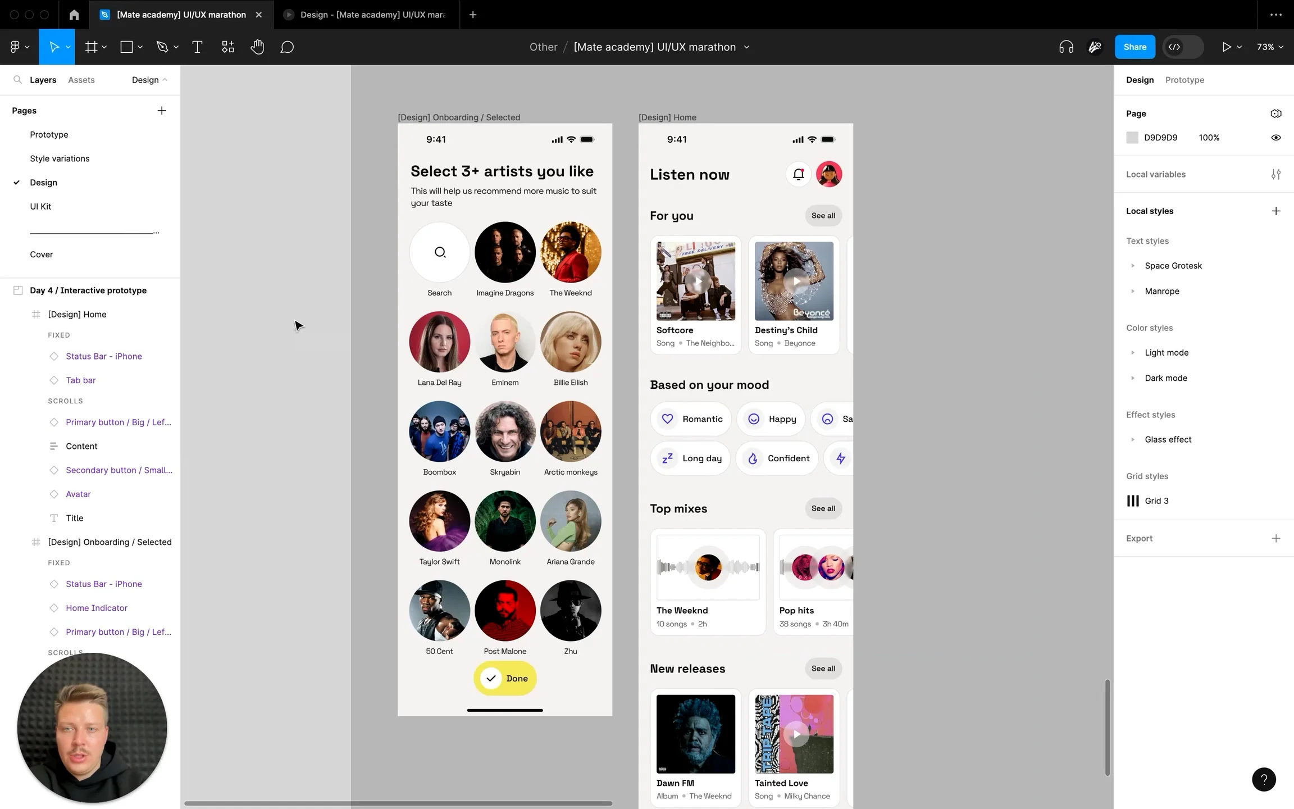1294x809 pixels.
Task: Select the Comment tool
Action: pos(287,47)
